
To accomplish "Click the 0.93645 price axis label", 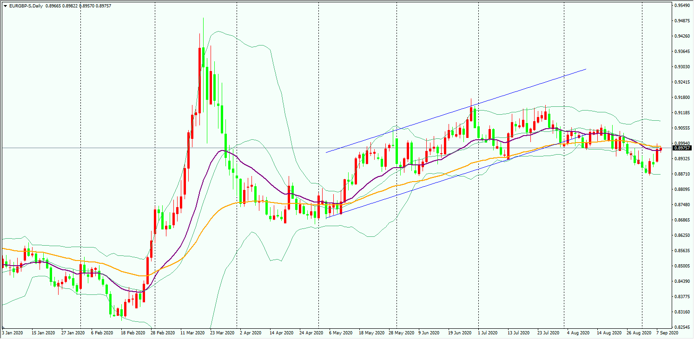I will (x=682, y=52).
